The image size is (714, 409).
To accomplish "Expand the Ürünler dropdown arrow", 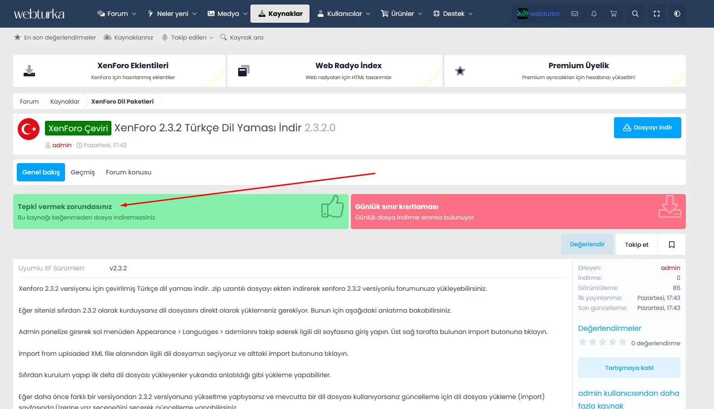I will (x=420, y=14).
